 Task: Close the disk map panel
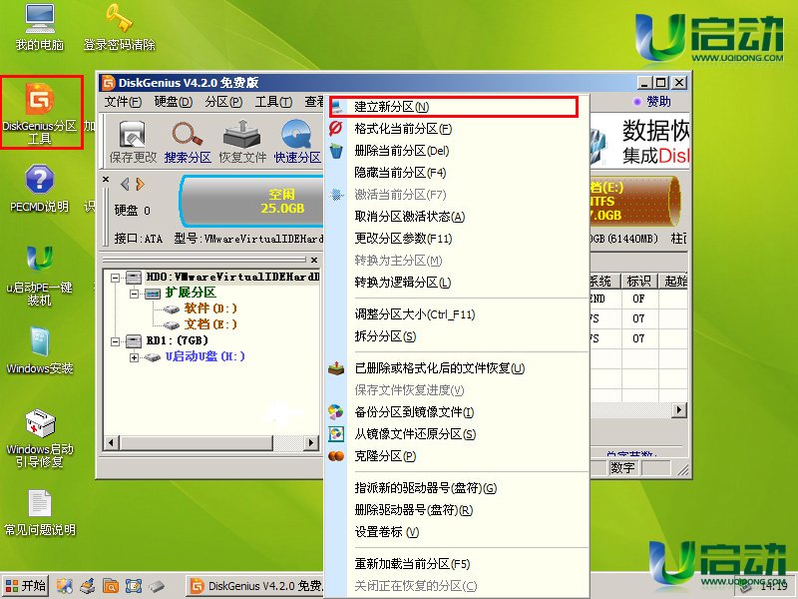click(x=106, y=180)
